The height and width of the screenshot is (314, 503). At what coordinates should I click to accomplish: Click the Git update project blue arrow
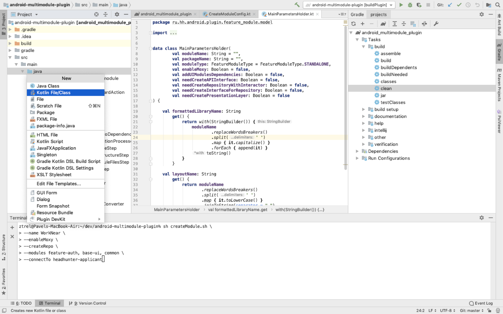[450, 5]
